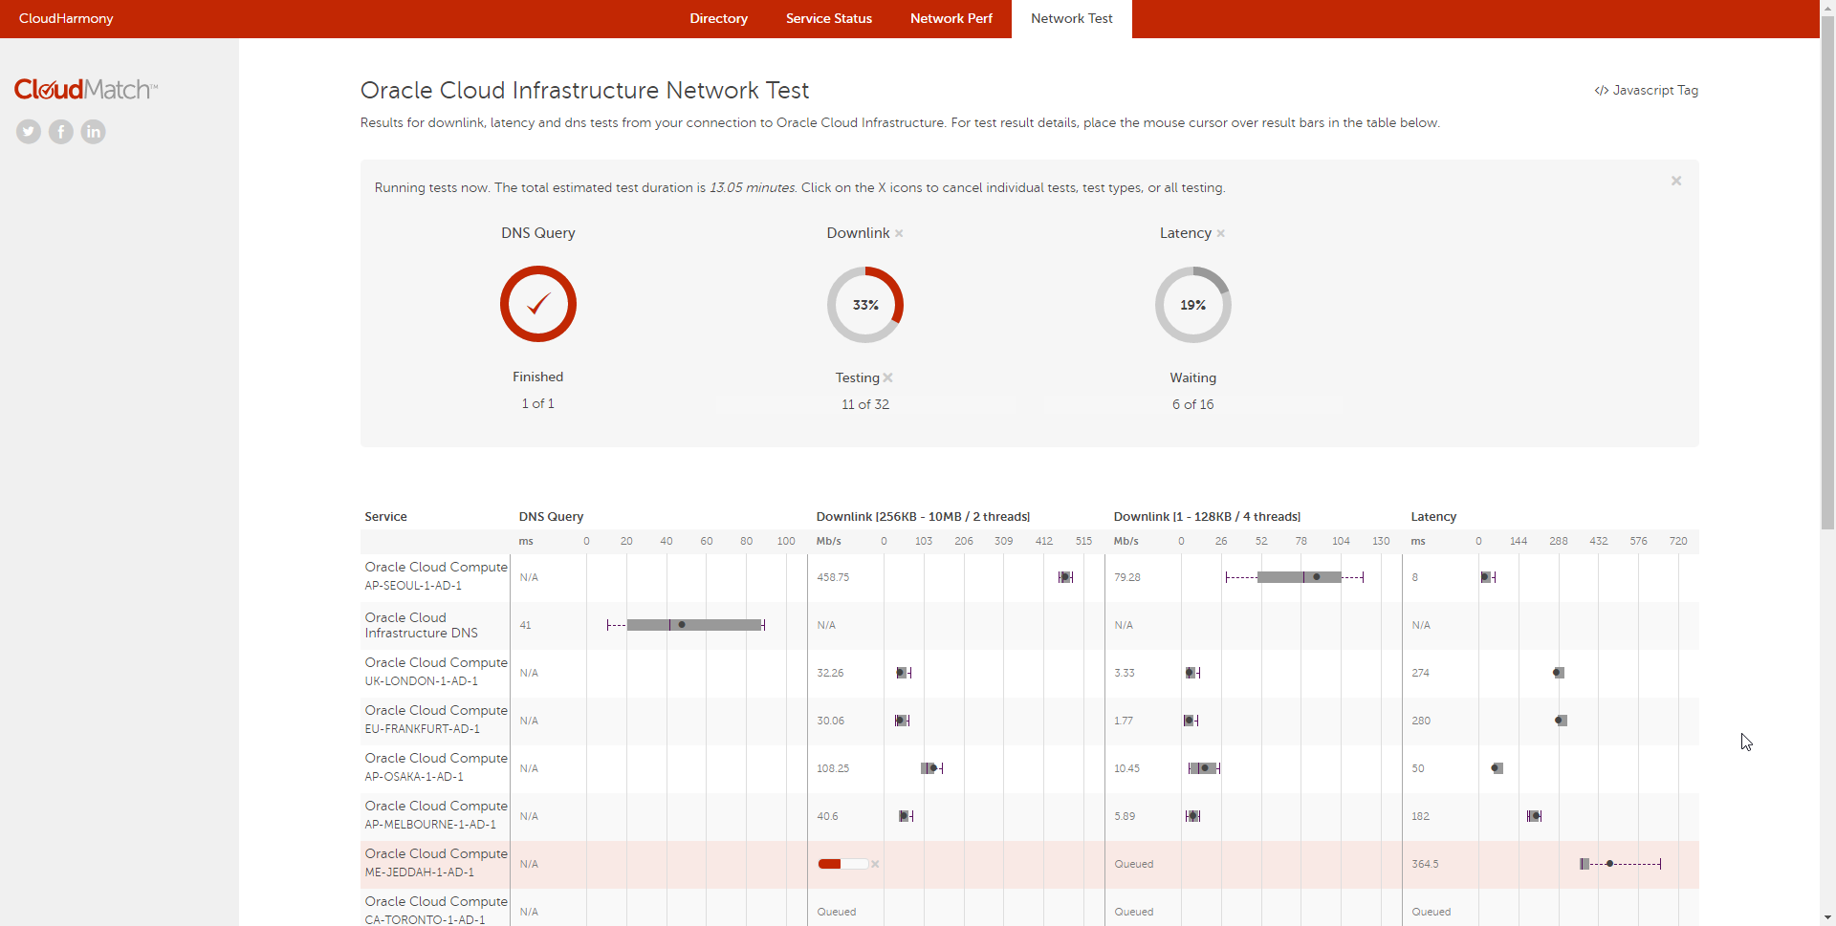
Task: Click the CloudMatch logo
Action: 86,90
